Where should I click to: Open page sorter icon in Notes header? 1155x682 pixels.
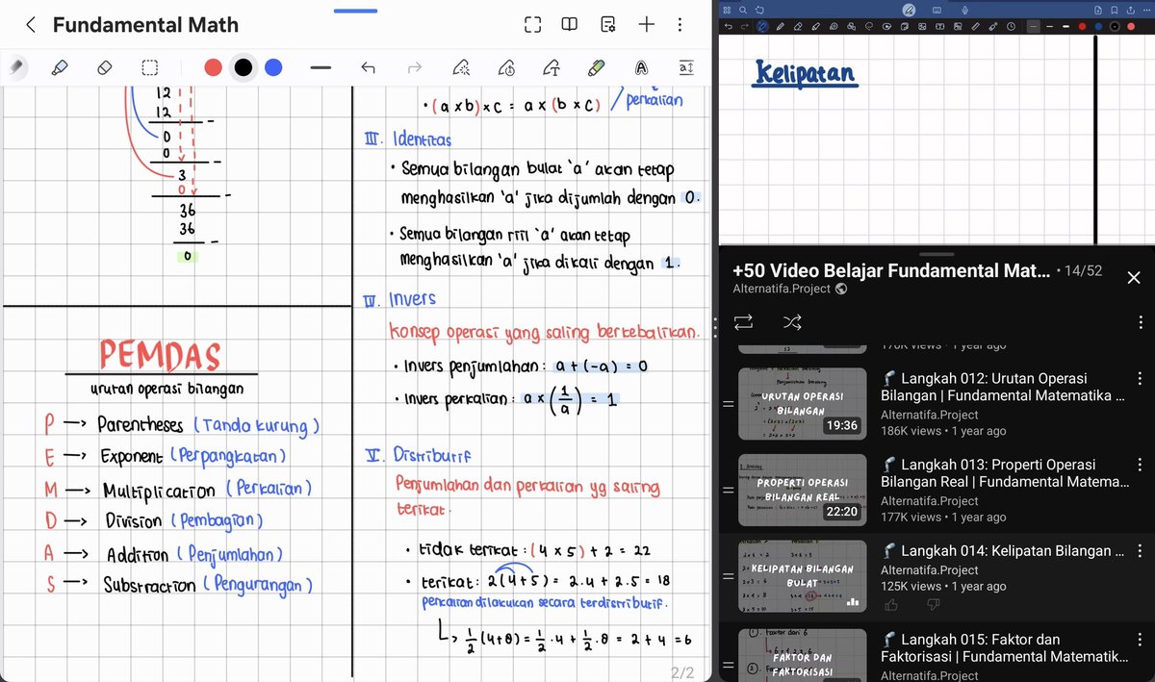[608, 25]
